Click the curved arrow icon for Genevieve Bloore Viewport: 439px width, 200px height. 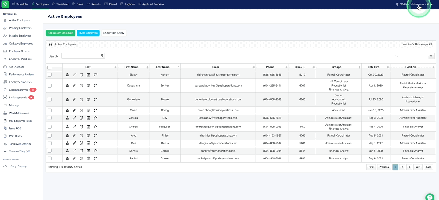coord(95,99)
